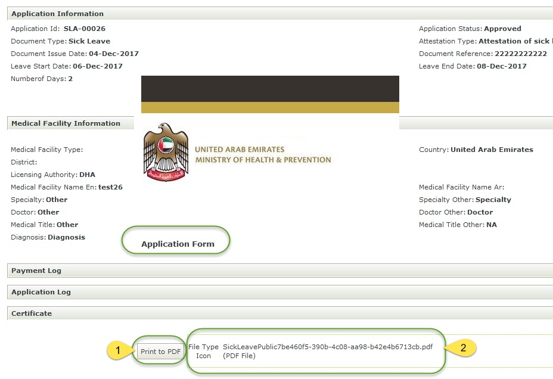Collapse the Medical Facility Information section

66,123
